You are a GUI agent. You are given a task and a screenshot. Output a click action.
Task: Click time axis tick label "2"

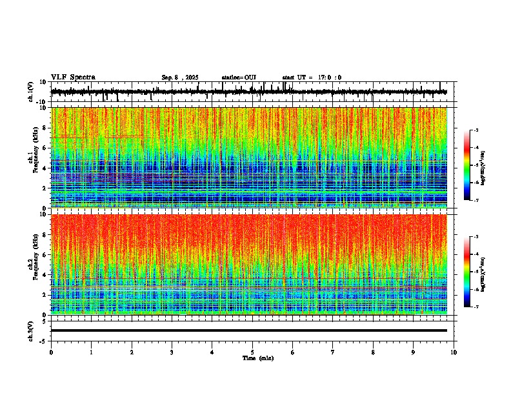(132, 352)
